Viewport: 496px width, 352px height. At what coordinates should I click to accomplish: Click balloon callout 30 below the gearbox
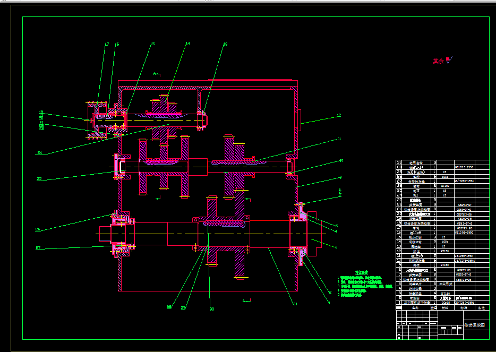tap(211, 309)
